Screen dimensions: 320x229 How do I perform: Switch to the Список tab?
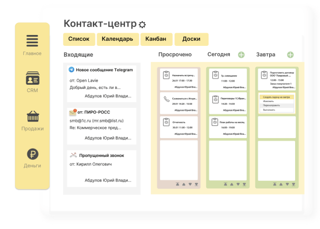click(x=79, y=39)
